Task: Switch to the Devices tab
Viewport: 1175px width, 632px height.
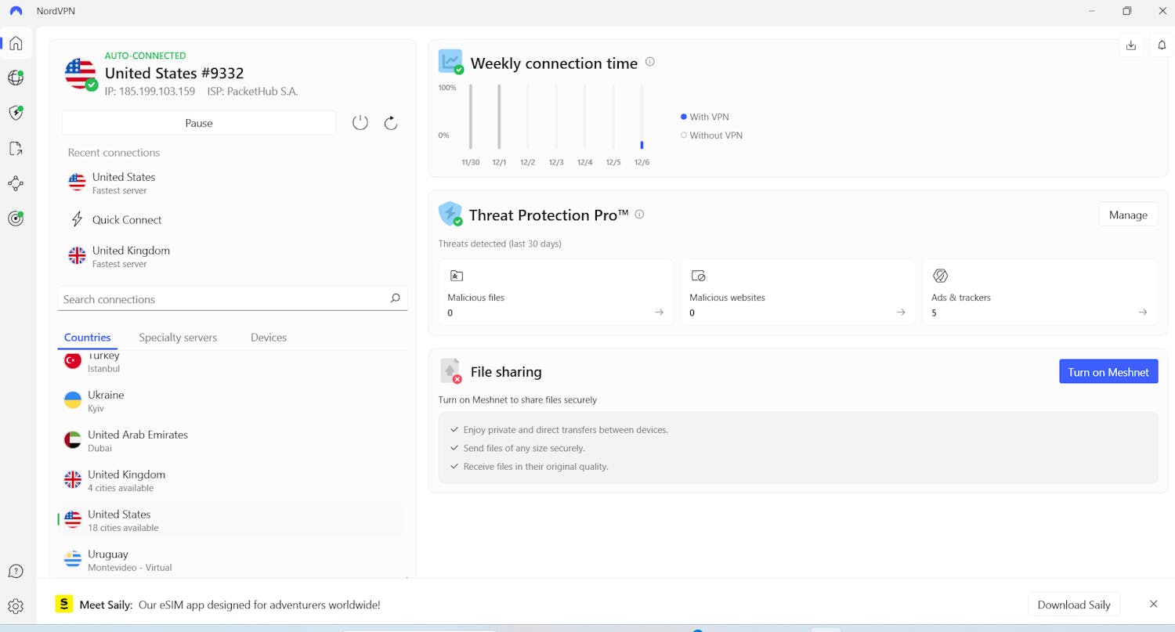Action: 269,338
